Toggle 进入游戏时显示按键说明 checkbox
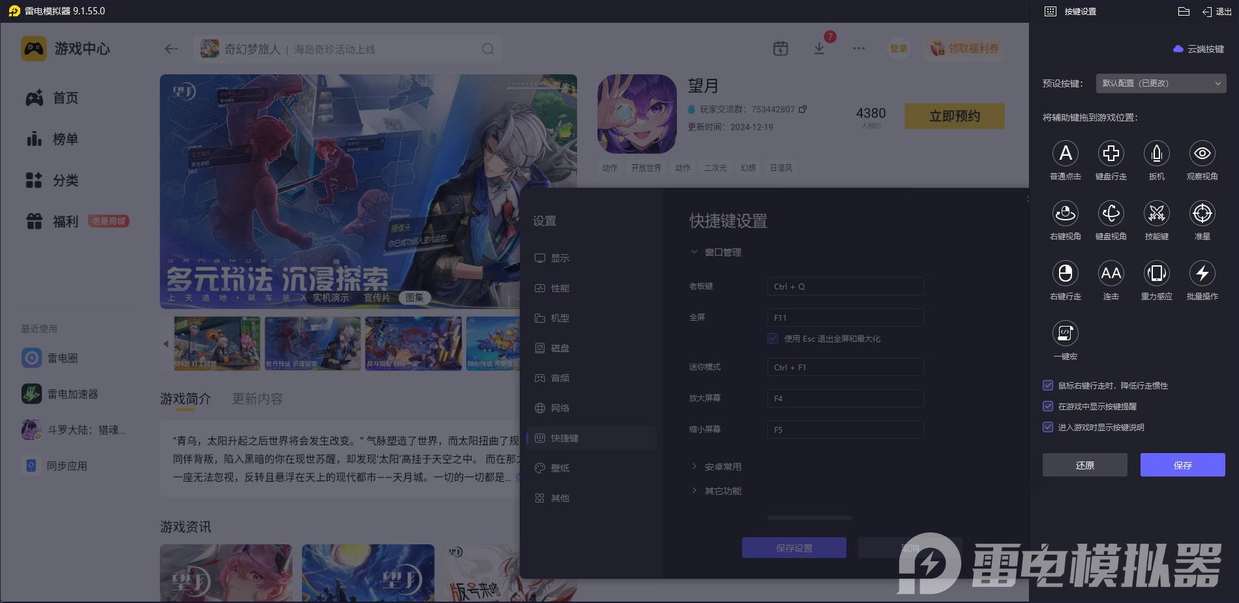1239x603 pixels. point(1048,427)
